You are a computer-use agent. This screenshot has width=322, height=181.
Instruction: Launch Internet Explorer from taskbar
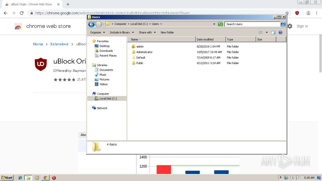click(20, 178)
